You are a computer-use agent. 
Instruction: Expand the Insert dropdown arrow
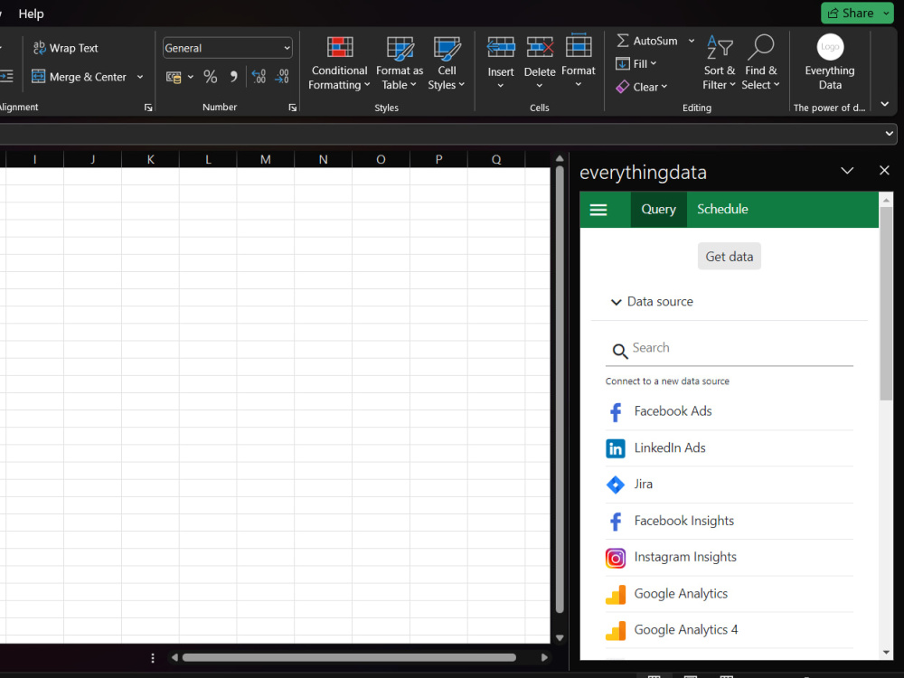[x=501, y=85]
